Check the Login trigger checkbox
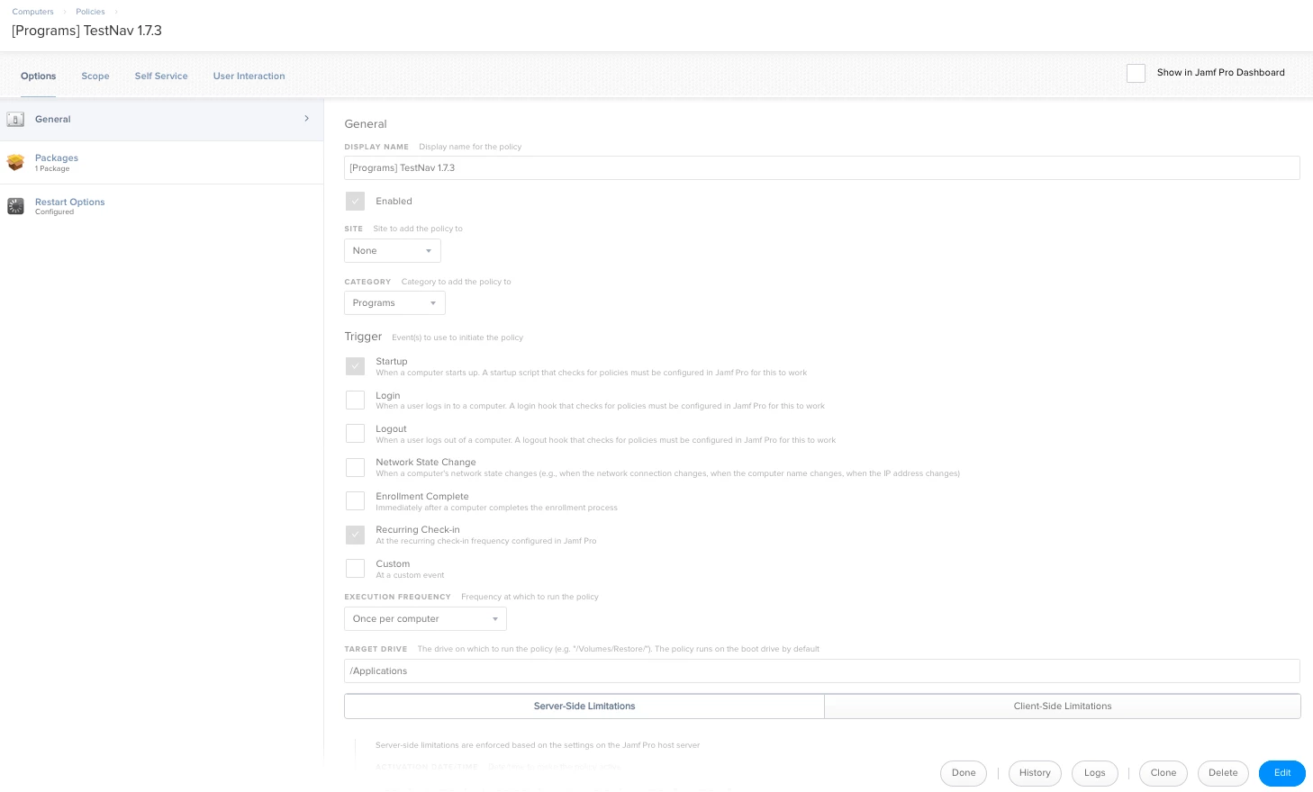 point(355,400)
